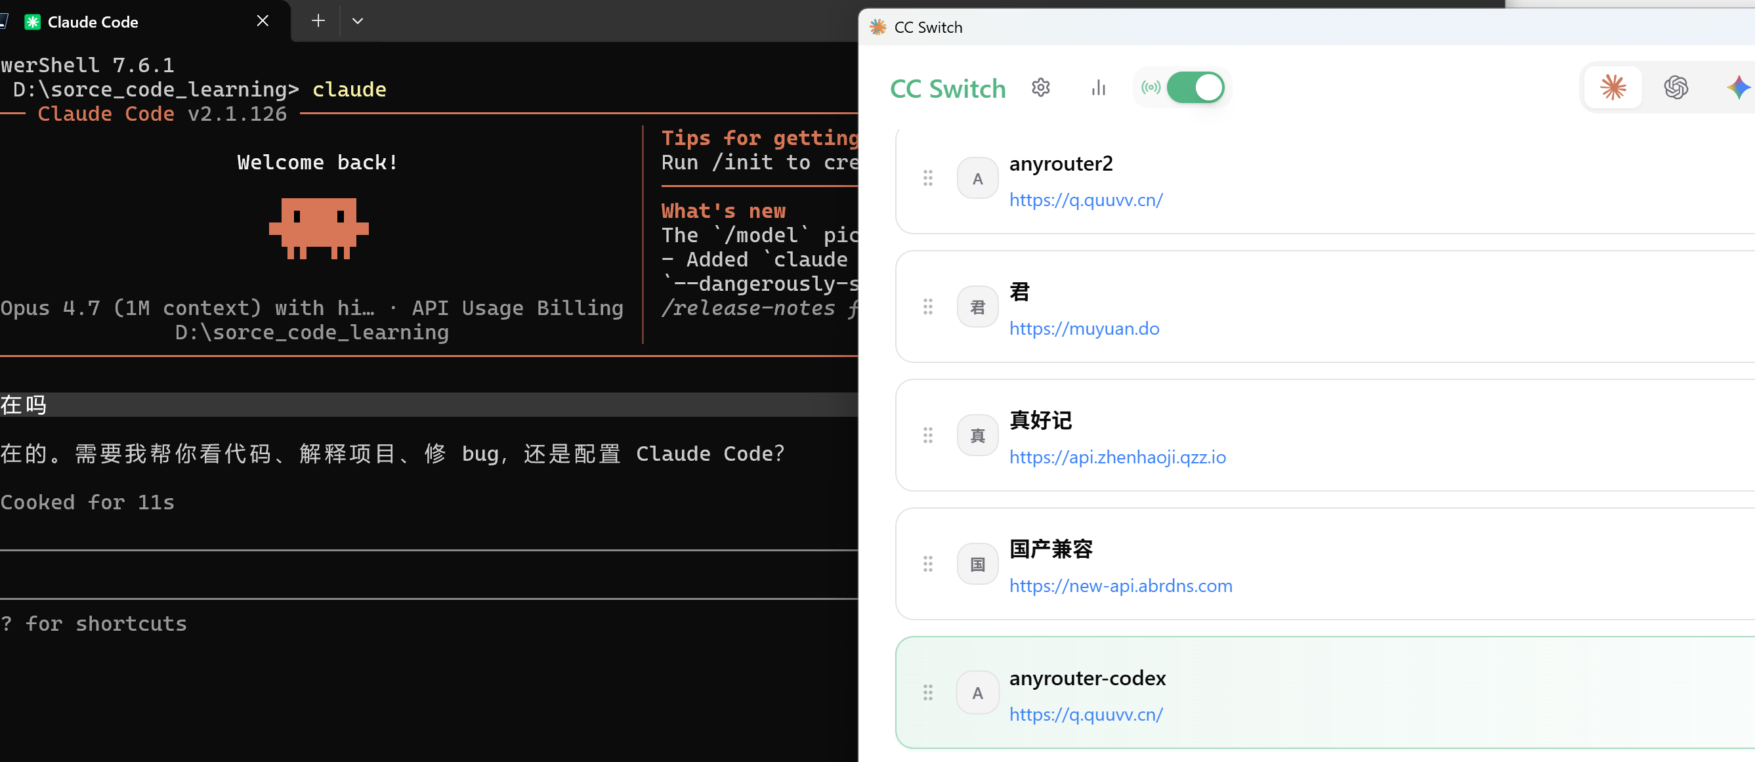Grab the drag handle on anyrouter-codex card
Image resolution: width=1755 pixels, height=762 pixels.
pos(927,693)
